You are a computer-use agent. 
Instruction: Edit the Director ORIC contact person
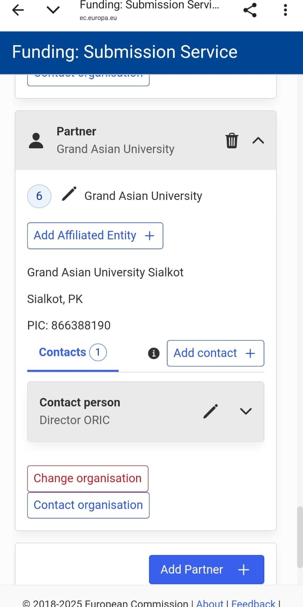210,411
